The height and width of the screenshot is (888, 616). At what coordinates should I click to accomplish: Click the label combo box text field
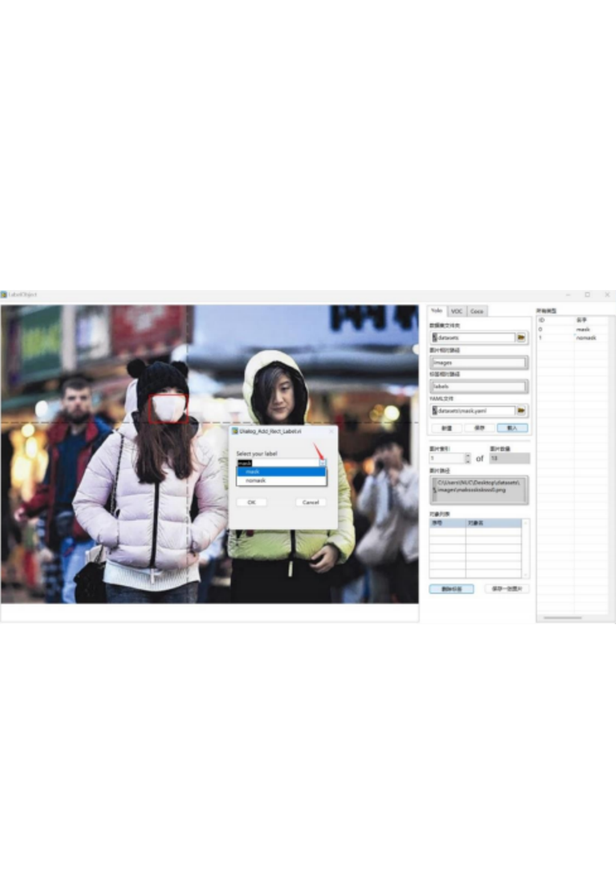point(277,462)
